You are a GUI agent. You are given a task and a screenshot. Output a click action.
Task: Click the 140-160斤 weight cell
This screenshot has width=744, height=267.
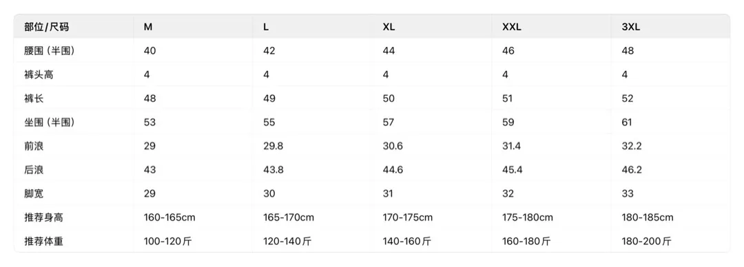click(x=407, y=242)
